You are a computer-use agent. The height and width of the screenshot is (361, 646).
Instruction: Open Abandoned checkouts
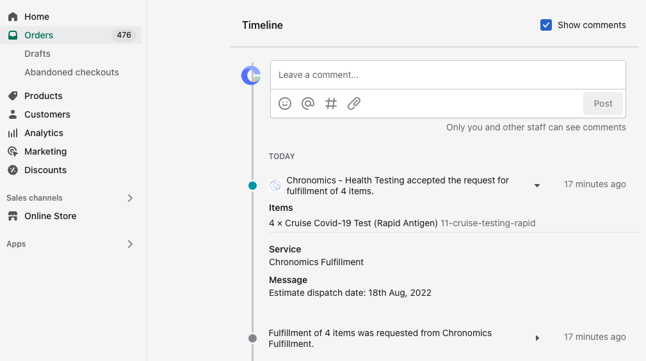pos(71,72)
